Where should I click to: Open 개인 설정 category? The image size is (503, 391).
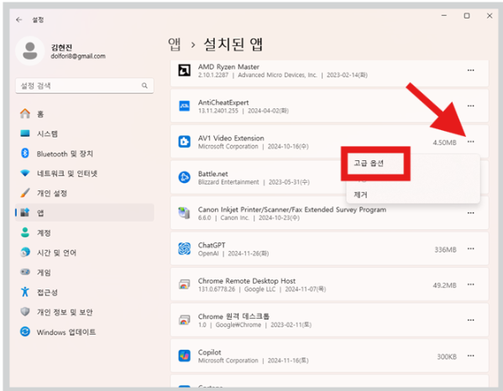pyautogui.click(x=84, y=193)
